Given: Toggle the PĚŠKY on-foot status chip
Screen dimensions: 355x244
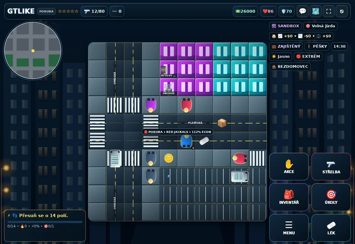Looking at the screenshot, I should click(x=317, y=46).
